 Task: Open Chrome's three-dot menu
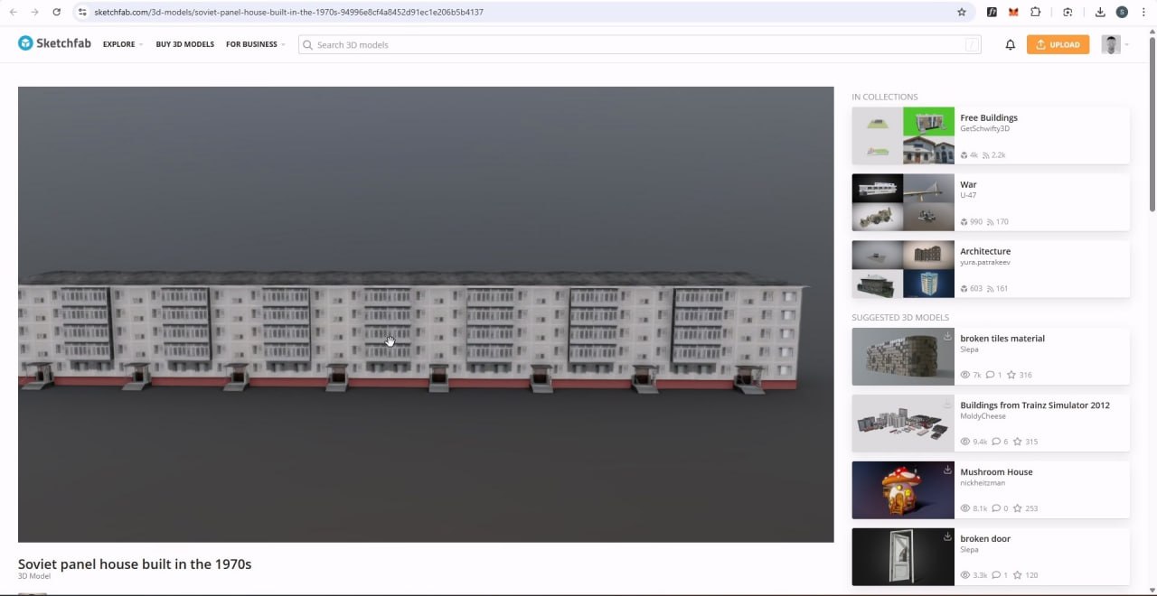click(x=1143, y=13)
